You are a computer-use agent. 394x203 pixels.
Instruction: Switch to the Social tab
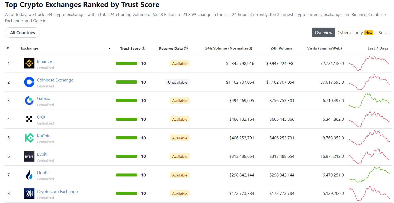(384, 32)
